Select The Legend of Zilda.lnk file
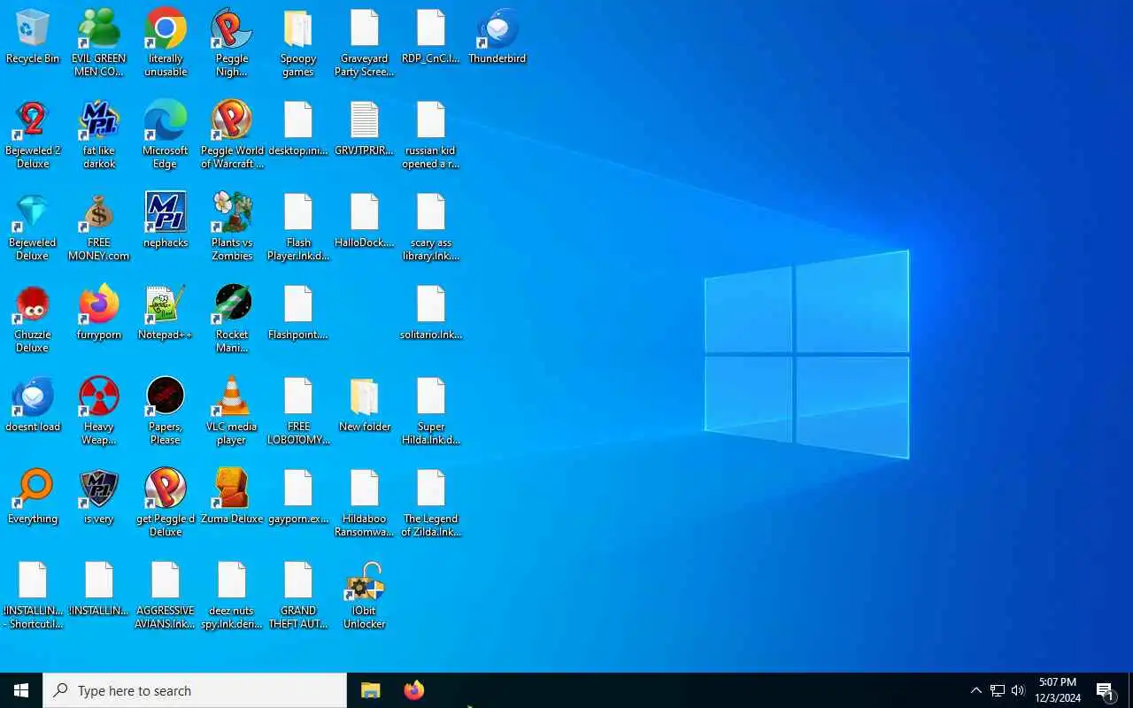The image size is (1133, 708). click(x=431, y=503)
